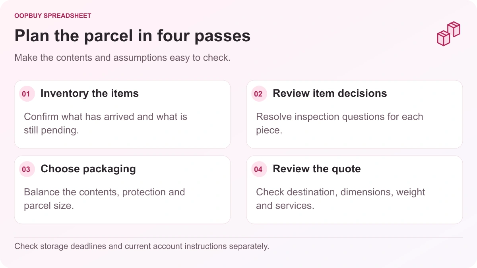
Task: Open the Choose packaging heading
Action: pos(88,169)
